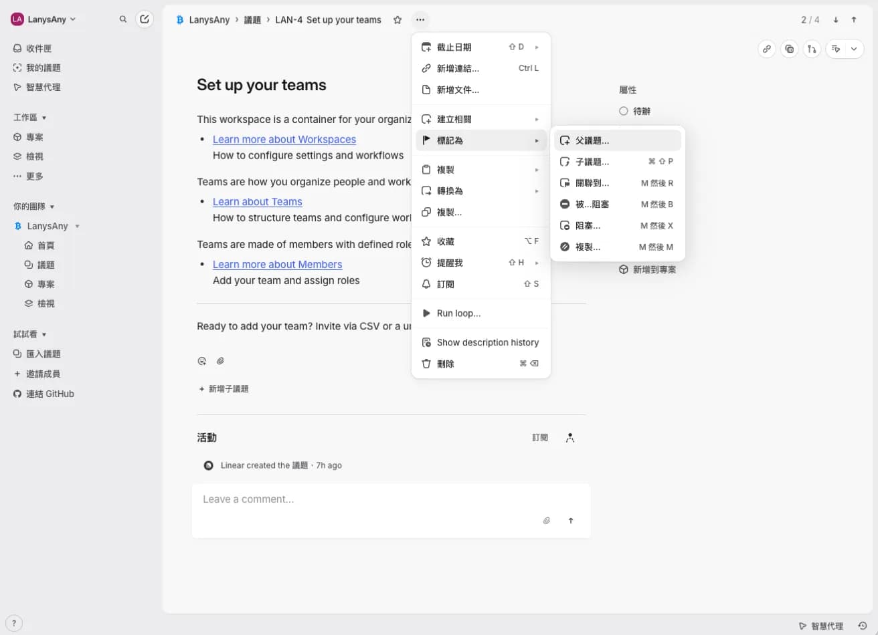Choose 截止日期 in the context menu
This screenshot has height=635, width=878.
pyautogui.click(x=480, y=47)
